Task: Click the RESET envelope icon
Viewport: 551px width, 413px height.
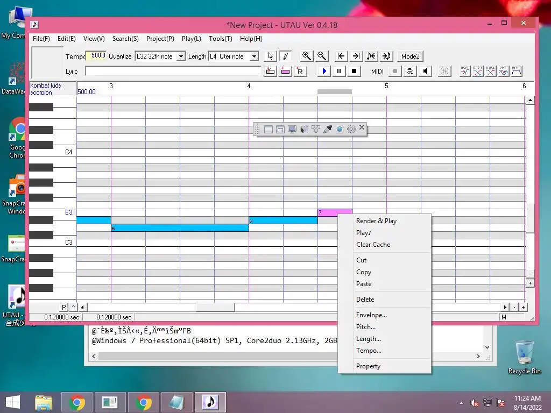Action: pyautogui.click(x=517, y=72)
